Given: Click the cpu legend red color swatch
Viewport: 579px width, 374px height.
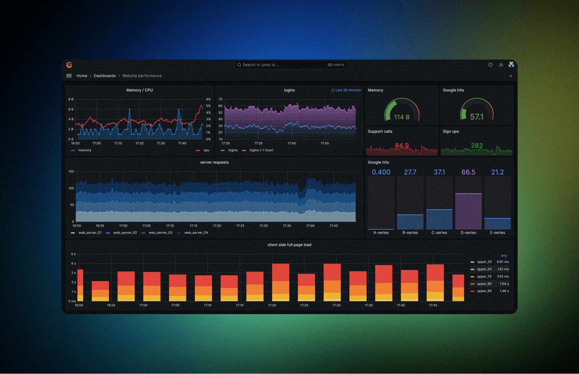Looking at the screenshot, I should click(198, 150).
